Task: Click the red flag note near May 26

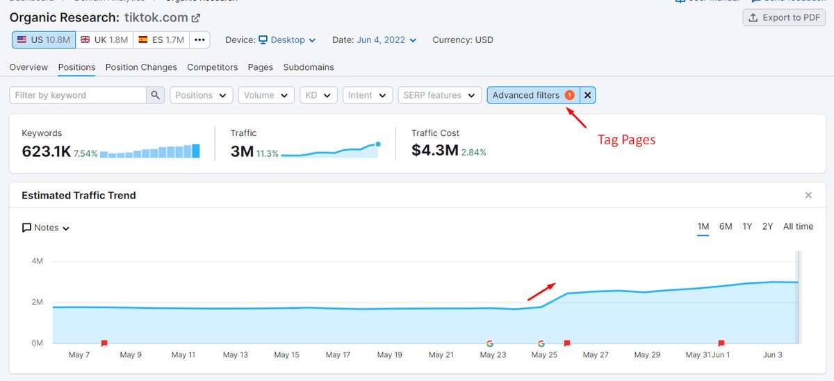Action: pyautogui.click(x=567, y=343)
